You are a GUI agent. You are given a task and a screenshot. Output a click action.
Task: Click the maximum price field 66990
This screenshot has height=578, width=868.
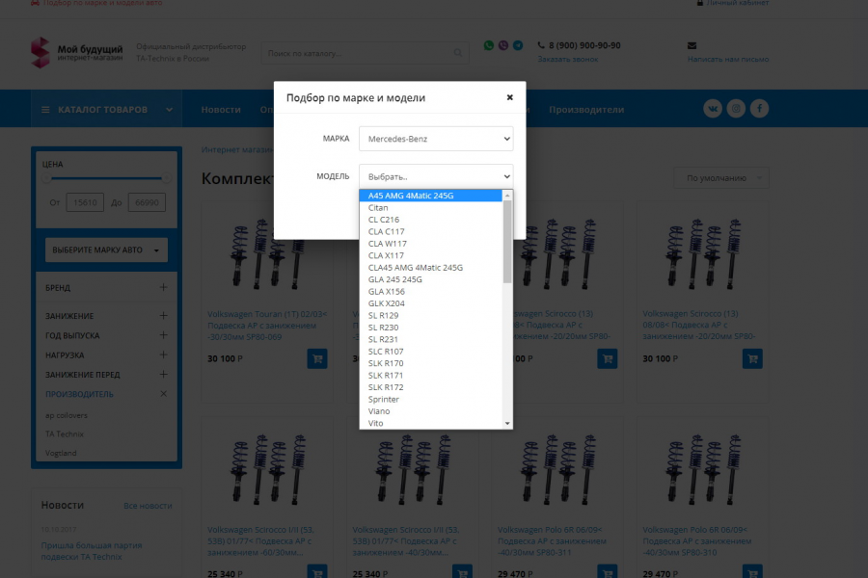tap(147, 202)
